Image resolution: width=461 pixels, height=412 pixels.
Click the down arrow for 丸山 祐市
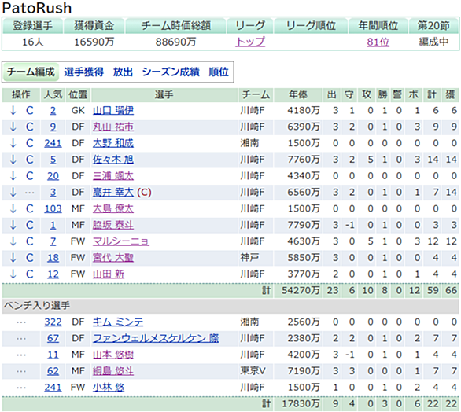pos(13,127)
